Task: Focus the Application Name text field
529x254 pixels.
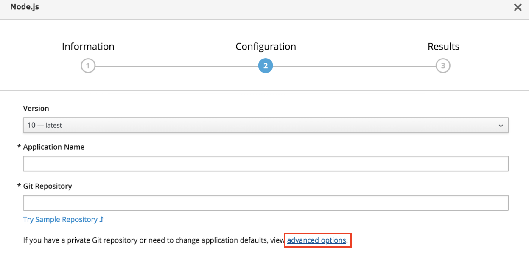Action: tap(266, 164)
